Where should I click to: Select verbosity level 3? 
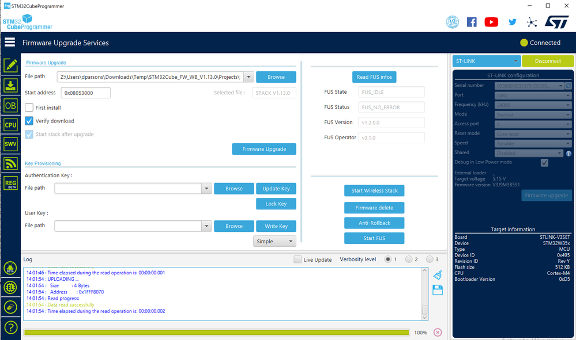(430, 259)
